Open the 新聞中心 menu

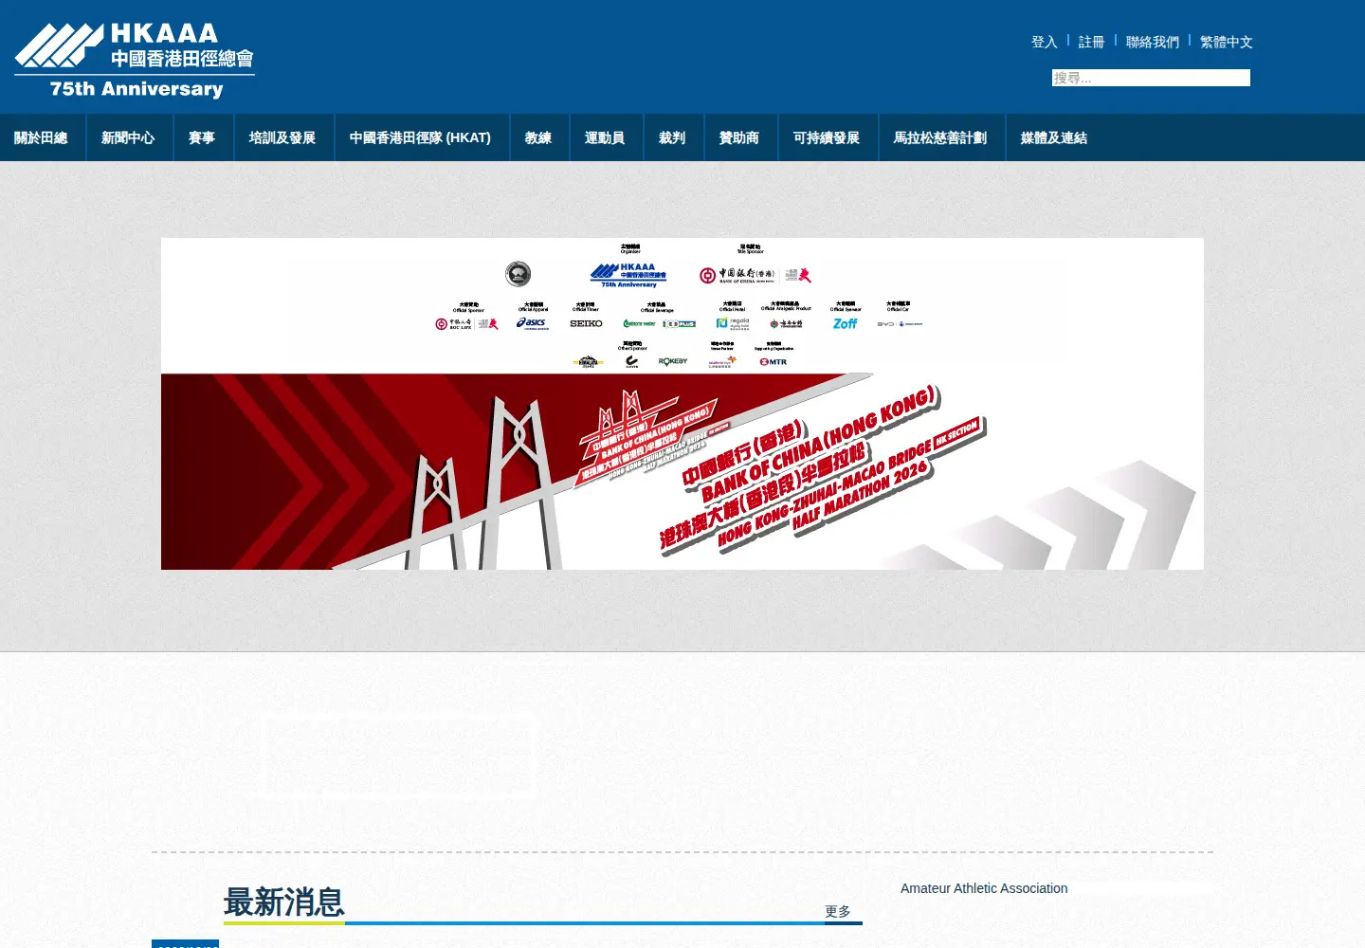tap(128, 137)
